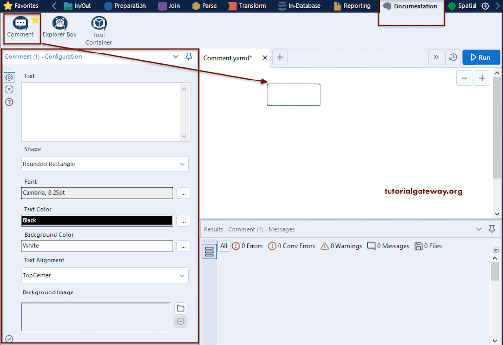
Task: Open the folder icon to browse Background Image
Action: click(180, 308)
